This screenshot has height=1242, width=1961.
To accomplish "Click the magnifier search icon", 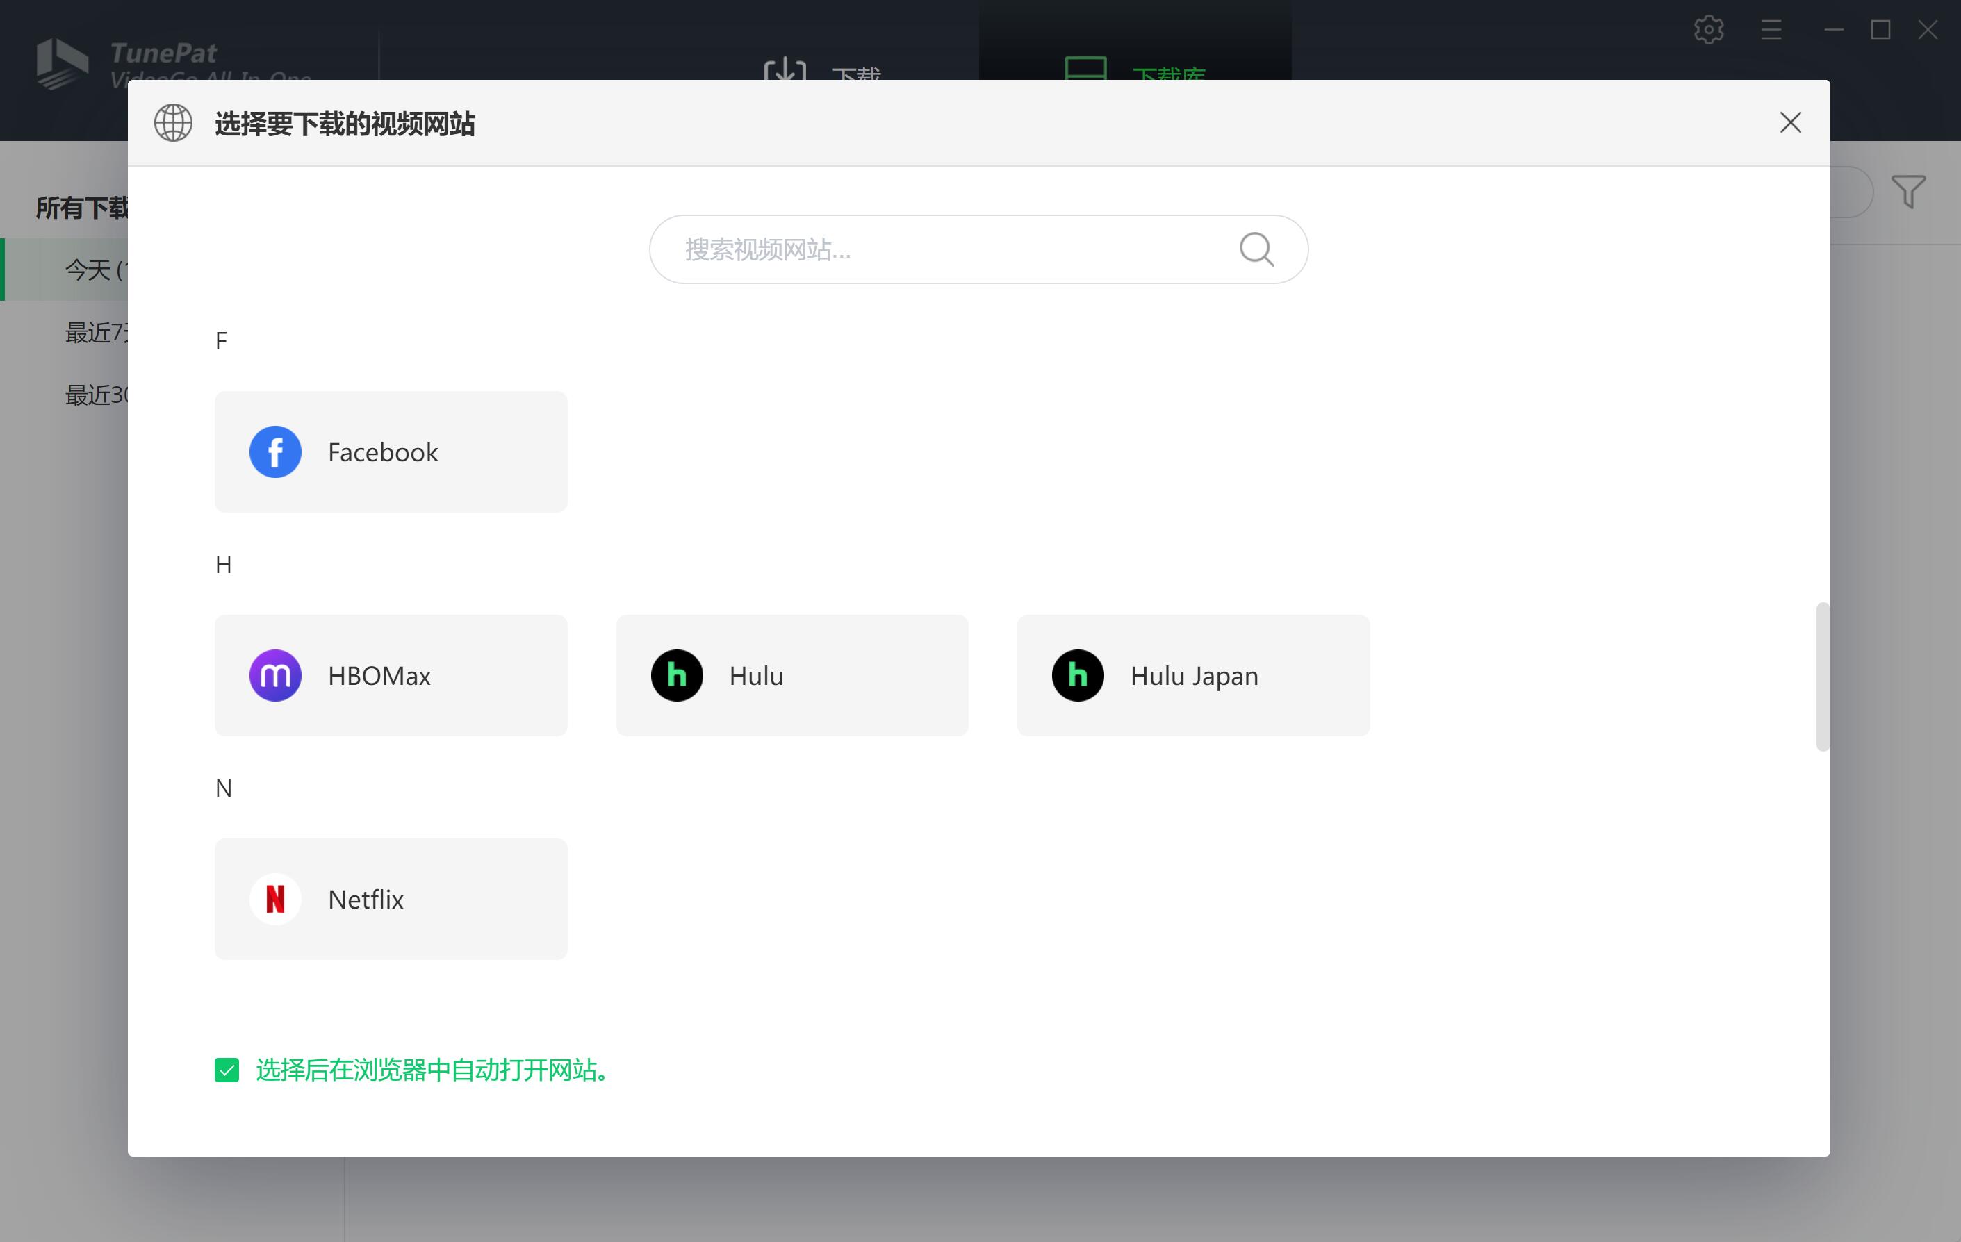I will pos(1256,249).
